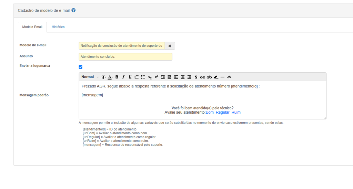
Task: Underline text using the toolbar button
Action: tap(130, 77)
